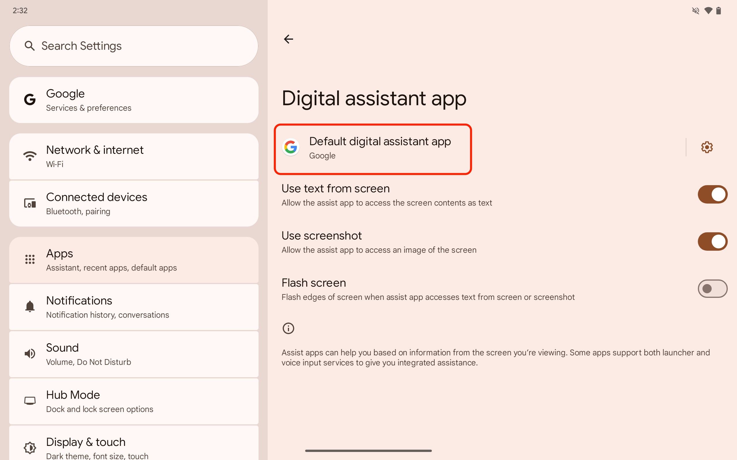
Task: Select Google from settings menu
Action: (134, 99)
